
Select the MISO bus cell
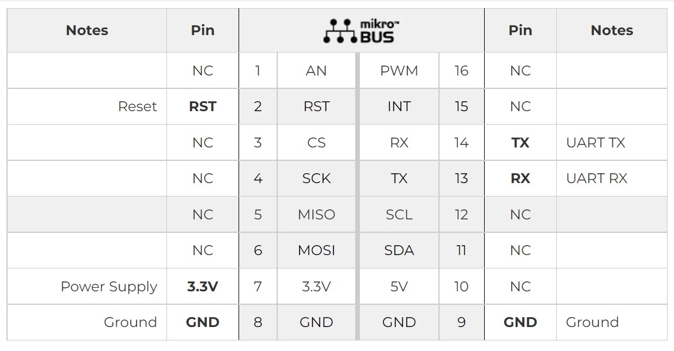[x=316, y=215]
